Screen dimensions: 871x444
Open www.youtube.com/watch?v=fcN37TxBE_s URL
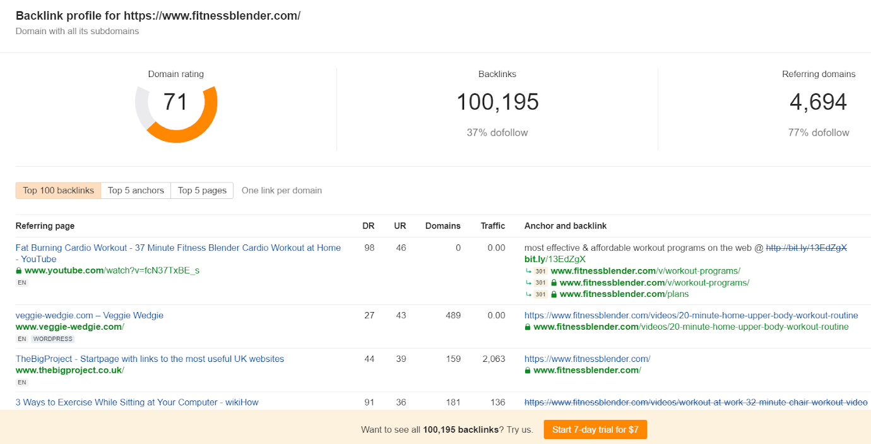click(112, 270)
